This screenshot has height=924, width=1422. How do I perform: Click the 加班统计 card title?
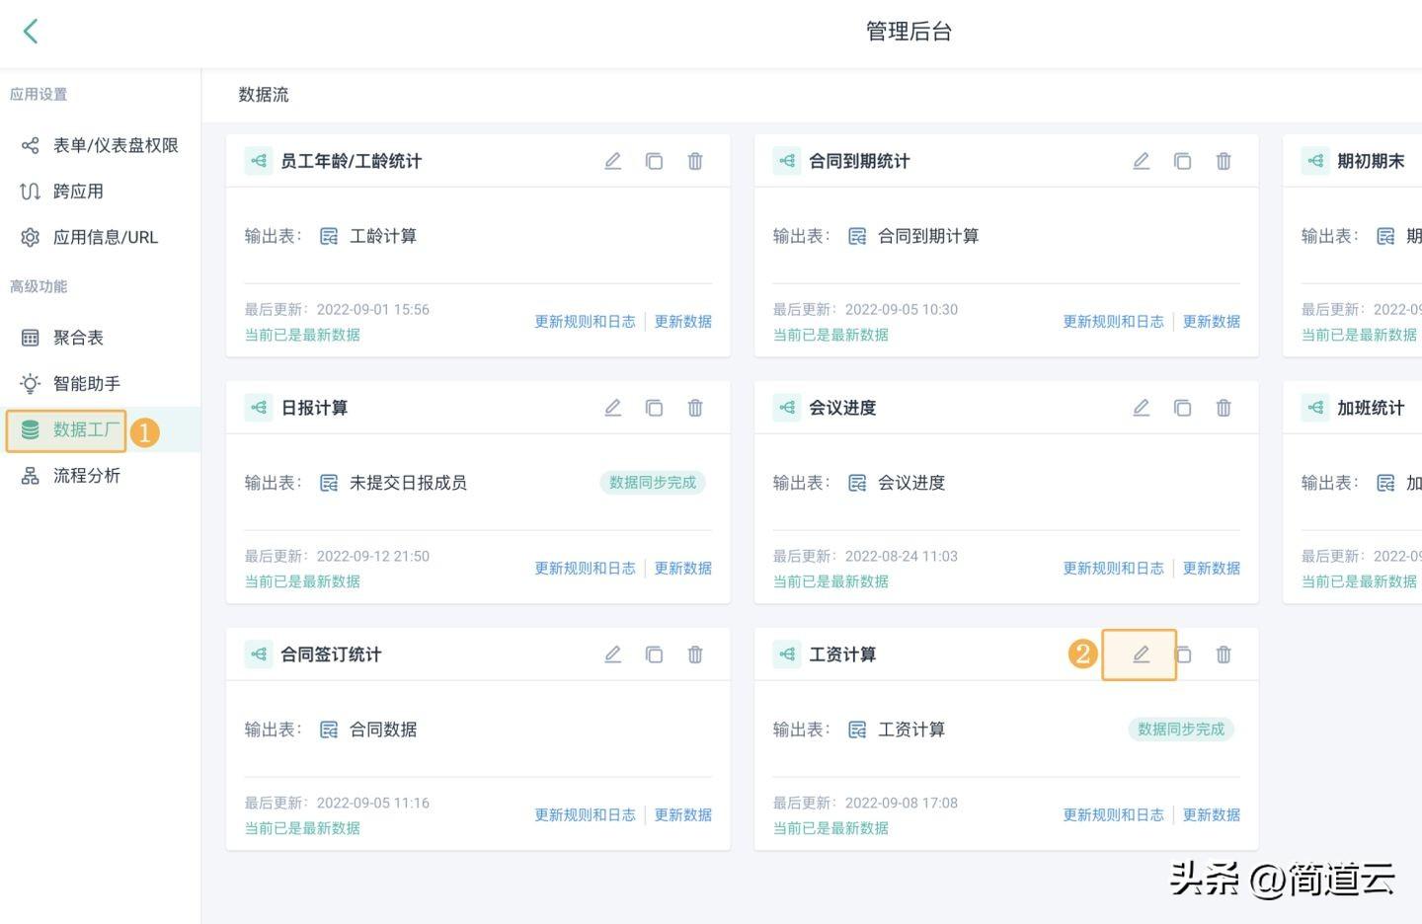[x=1371, y=408]
